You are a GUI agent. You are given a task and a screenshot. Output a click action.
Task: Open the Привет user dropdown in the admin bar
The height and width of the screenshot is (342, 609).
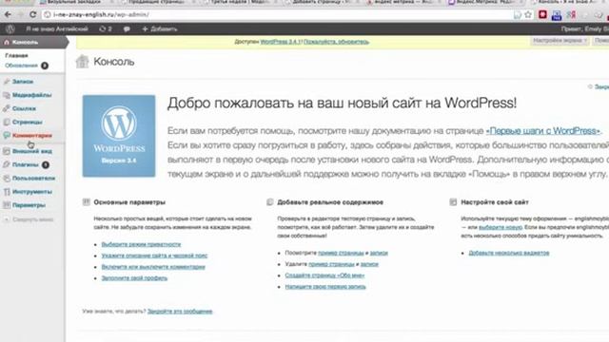click(584, 29)
